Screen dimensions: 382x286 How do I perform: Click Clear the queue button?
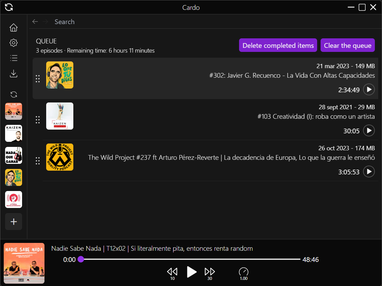[348, 45]
